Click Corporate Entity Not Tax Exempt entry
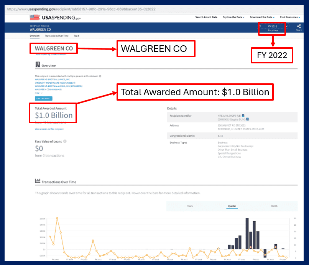Image resolution: width=309 pixels, height=265 pixels. [235, 146]
